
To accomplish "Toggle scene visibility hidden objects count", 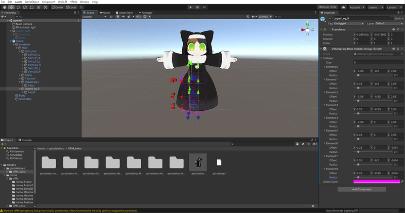I will pyautogui.click(x=139, y=17).
